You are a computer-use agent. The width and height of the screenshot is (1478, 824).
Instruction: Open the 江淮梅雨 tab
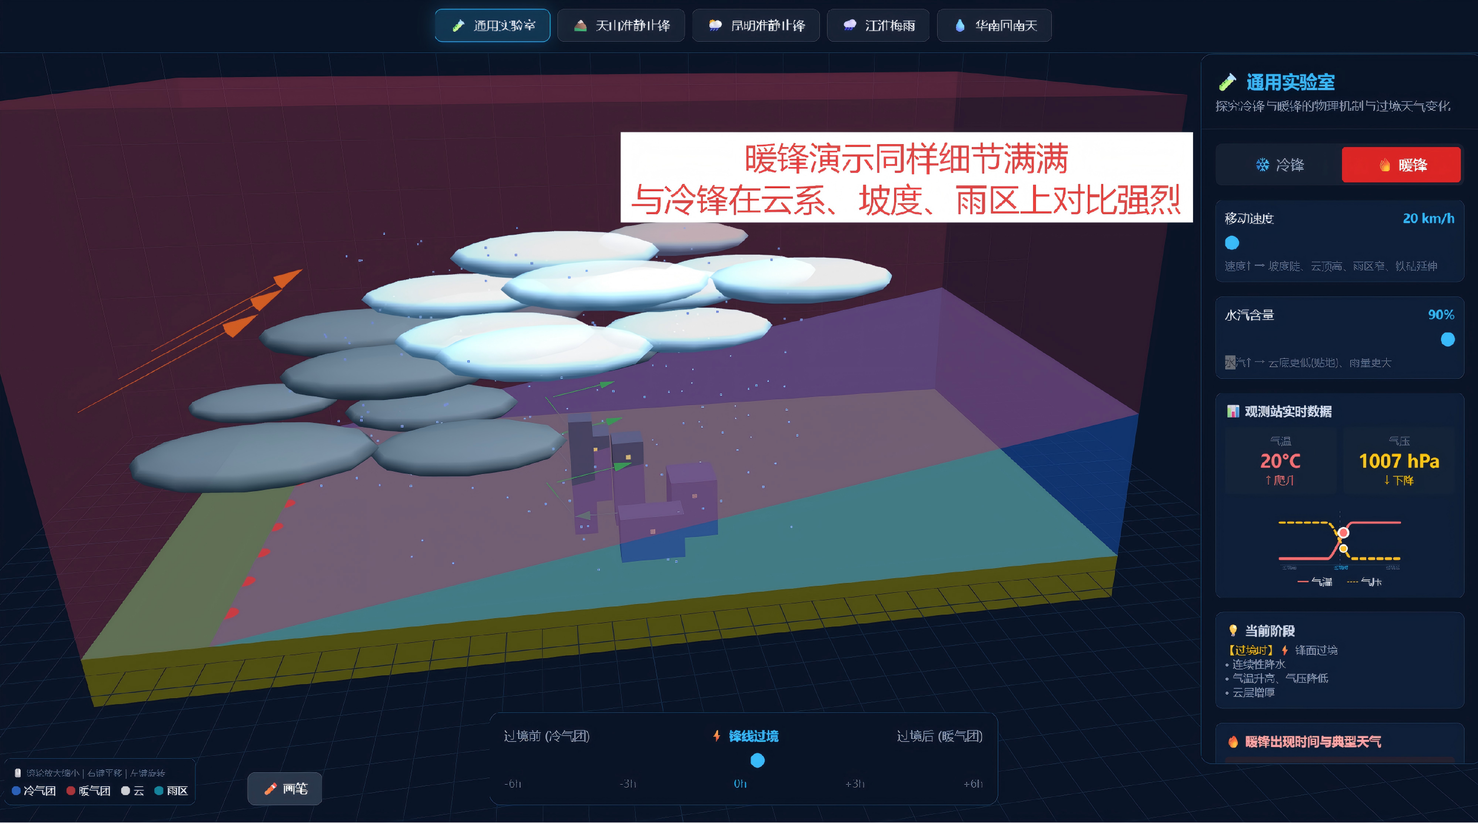click(878, 25)
